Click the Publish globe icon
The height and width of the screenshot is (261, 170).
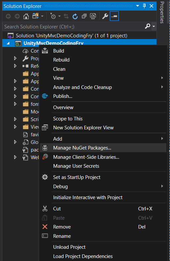point(45,96)
